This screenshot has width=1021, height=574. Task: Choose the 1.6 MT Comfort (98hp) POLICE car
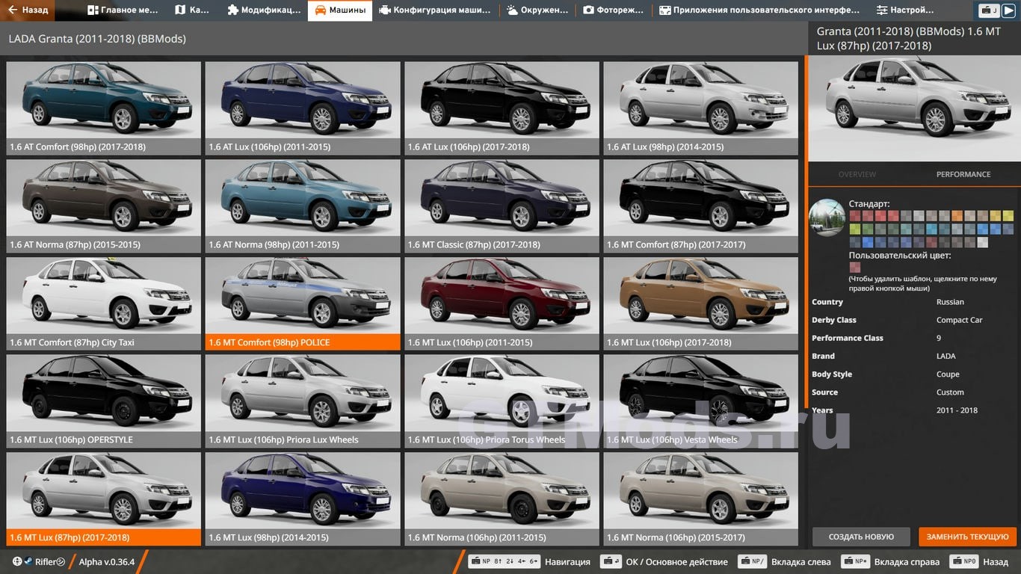tap(303, 304)
